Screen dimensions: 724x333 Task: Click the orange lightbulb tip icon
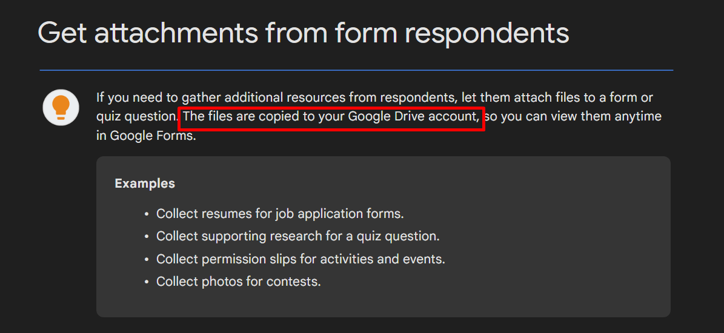(x=61, y=107)
